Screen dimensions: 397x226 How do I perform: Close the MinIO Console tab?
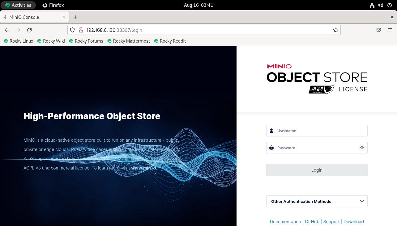click(x=64, y=17)
